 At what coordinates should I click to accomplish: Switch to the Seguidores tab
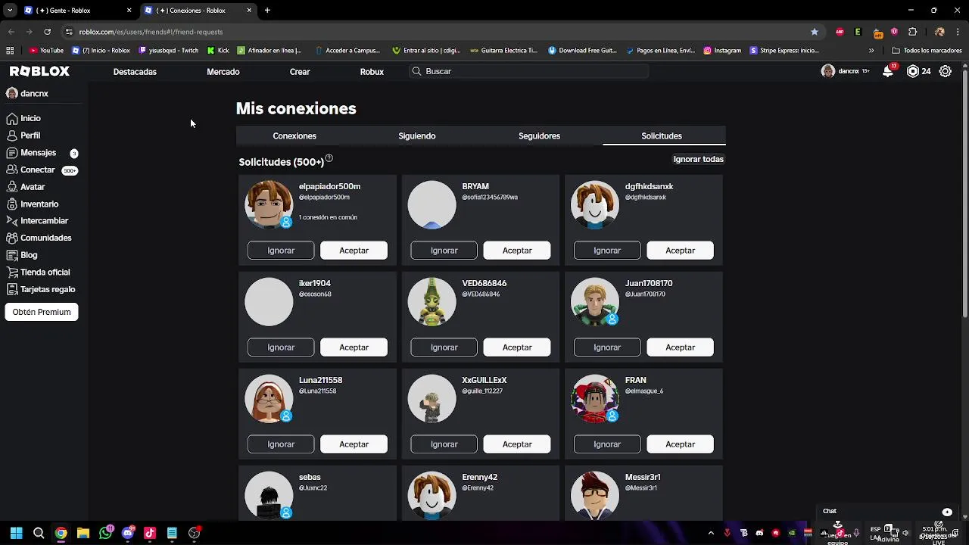coord(539,136)
